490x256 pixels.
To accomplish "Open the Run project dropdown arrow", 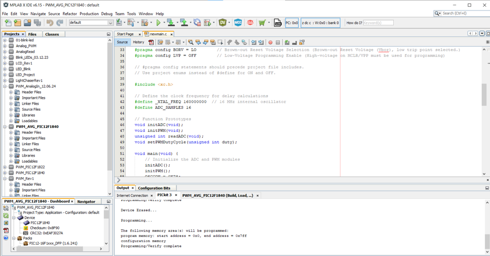I will click(164, 22).
